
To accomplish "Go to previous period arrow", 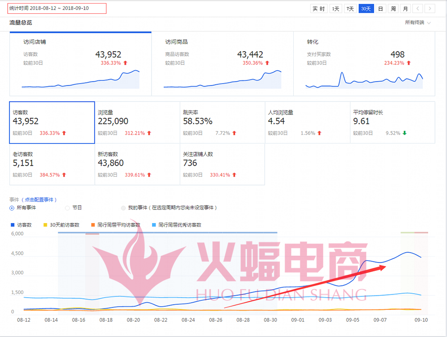I will click(x=417, y=9).
